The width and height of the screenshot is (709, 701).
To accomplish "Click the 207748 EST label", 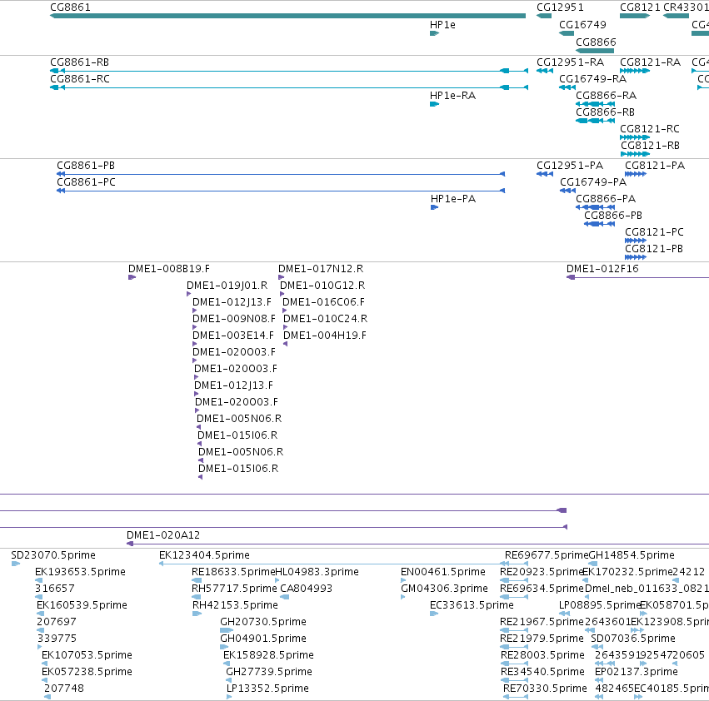I will (64, 688).
